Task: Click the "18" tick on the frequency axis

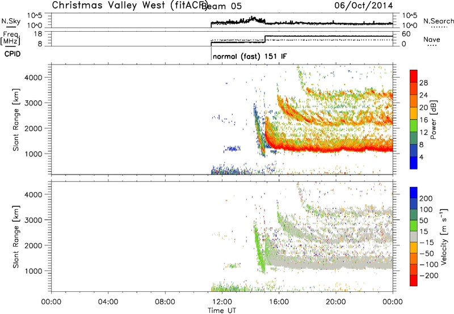Action: point(38,34)
